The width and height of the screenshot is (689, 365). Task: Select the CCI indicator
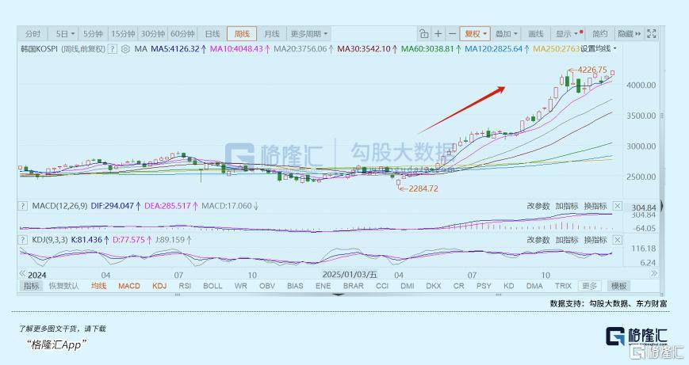click(382, 286)
